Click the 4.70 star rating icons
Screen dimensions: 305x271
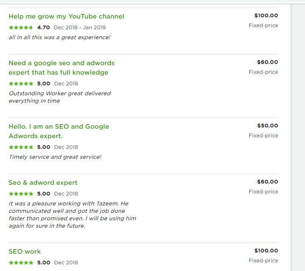pyautogui.click(x=21, y=28)
